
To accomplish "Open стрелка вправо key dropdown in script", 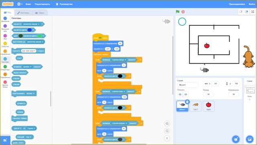I will tap(119, 123).
